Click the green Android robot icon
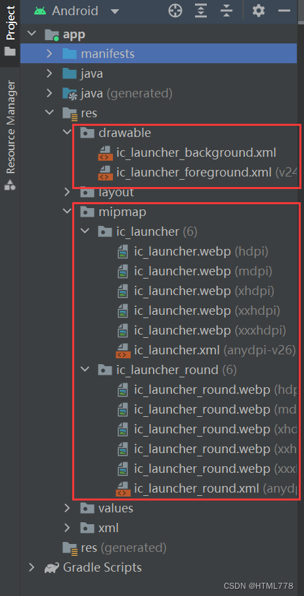The height and width of the screenshot is (596, 304). [40, 11]
